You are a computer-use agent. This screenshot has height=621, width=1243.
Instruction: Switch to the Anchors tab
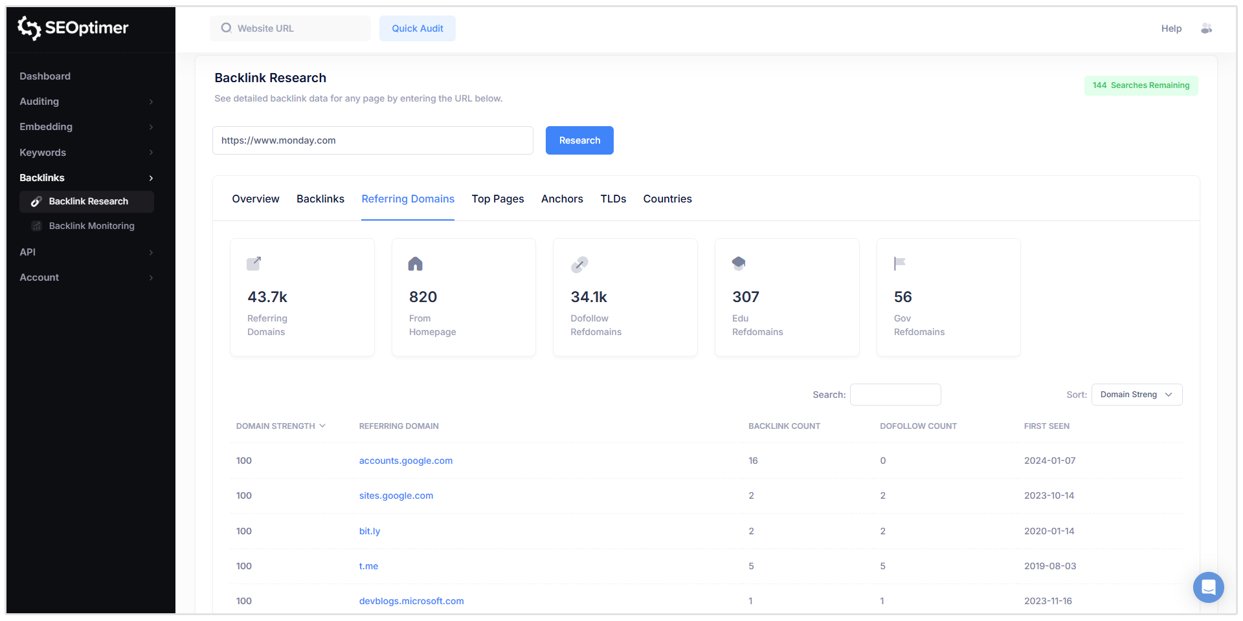coord(562,199)
